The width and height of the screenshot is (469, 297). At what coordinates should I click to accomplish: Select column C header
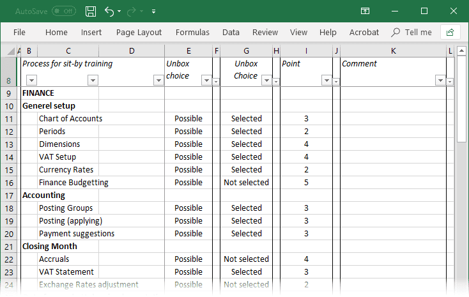[68, 51]
